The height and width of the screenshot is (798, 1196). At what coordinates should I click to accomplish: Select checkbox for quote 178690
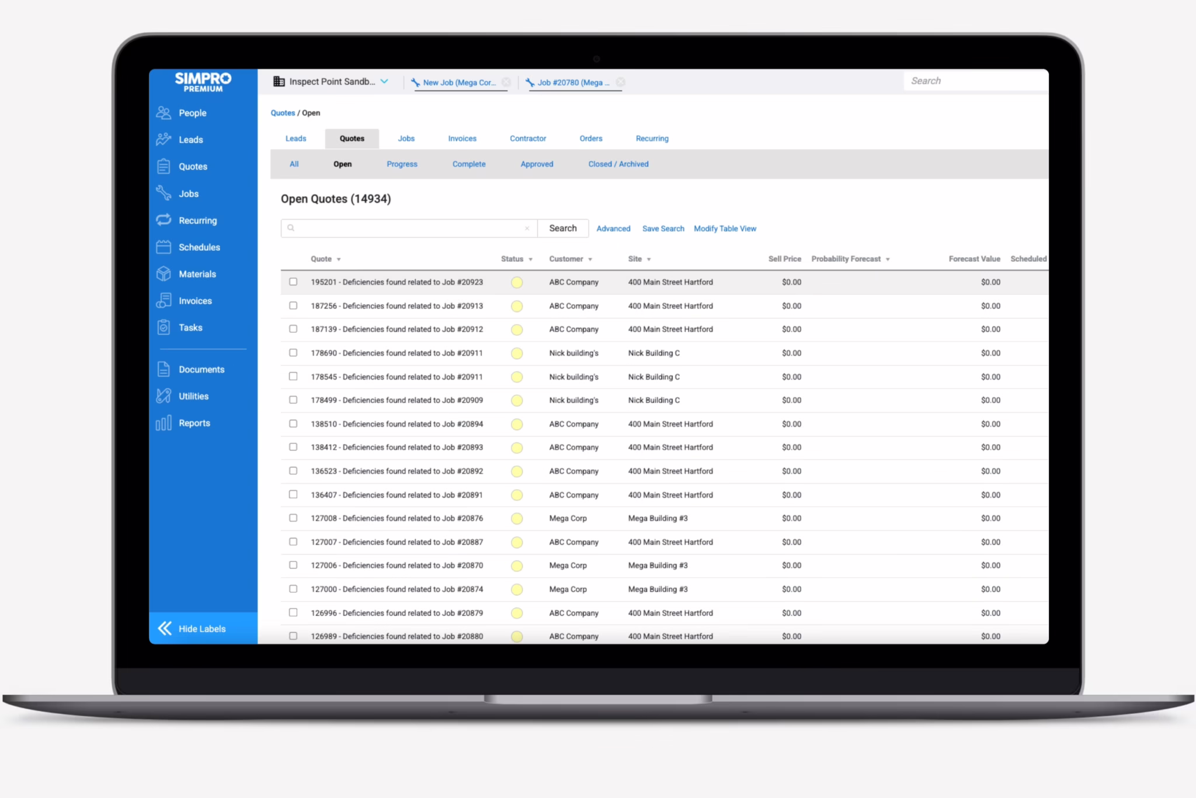(293, 353)
